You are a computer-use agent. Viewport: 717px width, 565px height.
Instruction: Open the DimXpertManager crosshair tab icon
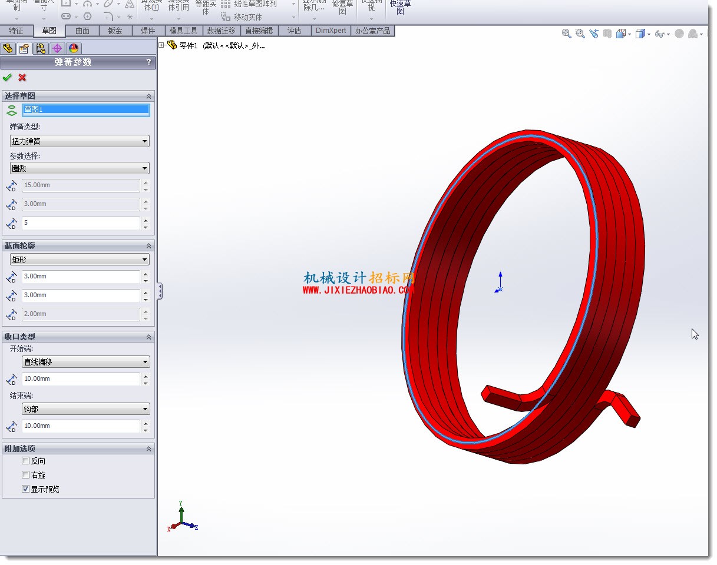click(57, 48)
